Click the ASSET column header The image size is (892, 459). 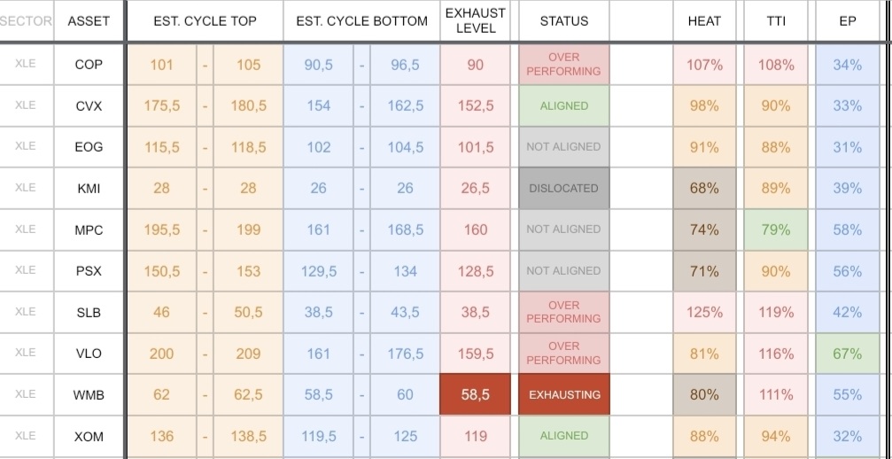click(x=89, y=21)
